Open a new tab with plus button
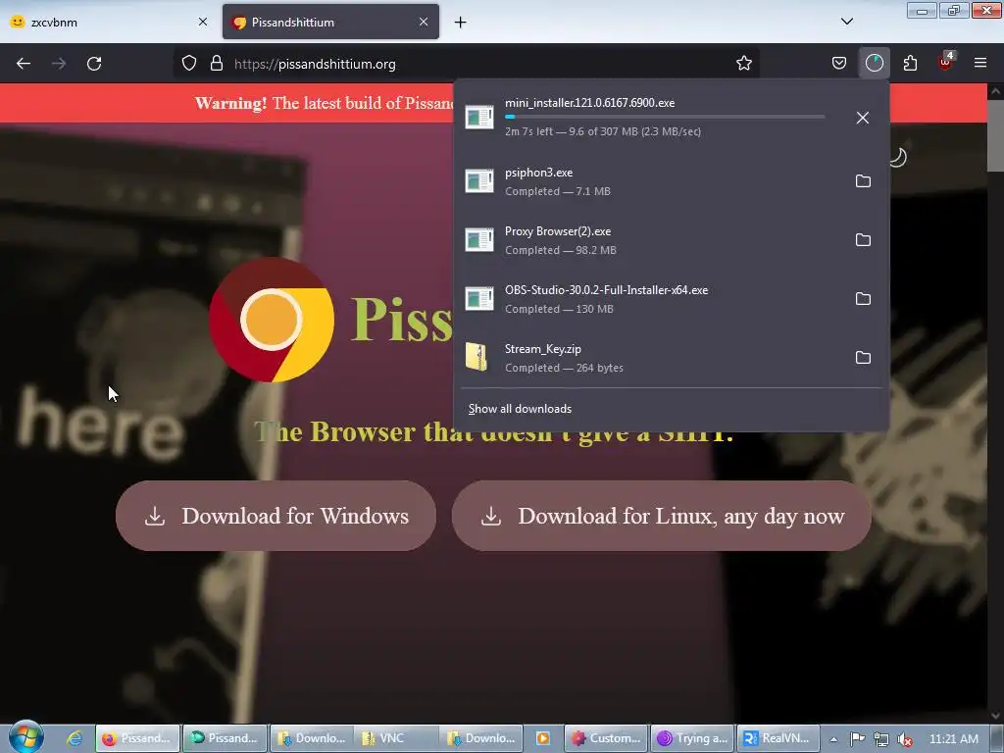Image resolution: width=1004 pixels, height=753 pixels. [x=460, y=23]
